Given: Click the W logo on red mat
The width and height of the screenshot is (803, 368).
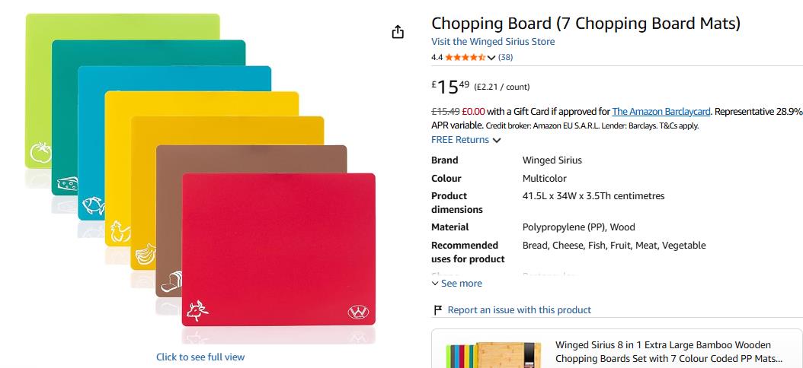Looking at the screenshot, I should [358, 312].
